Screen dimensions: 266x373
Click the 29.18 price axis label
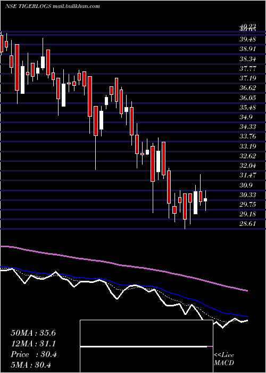point(247,214)
